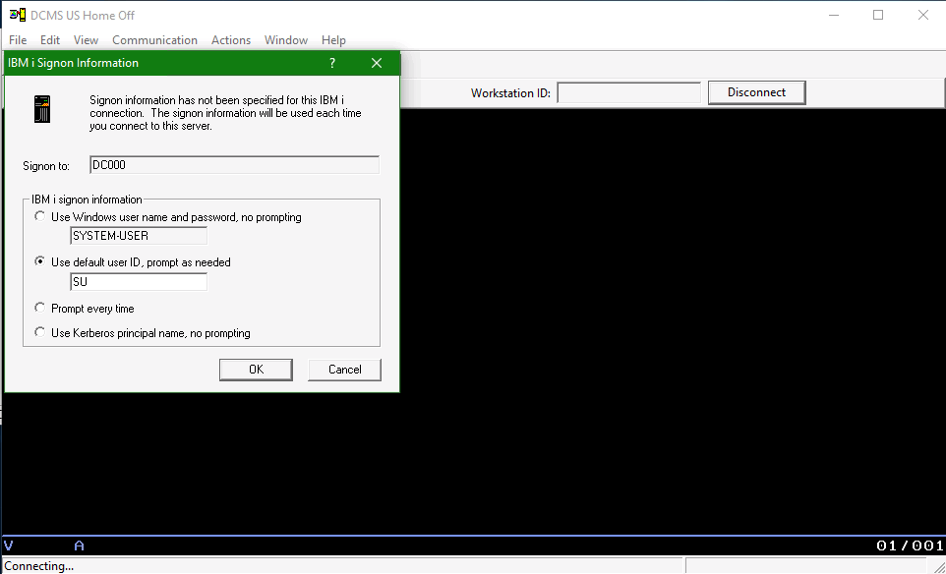Viewport: 946px width, 574px height.
Task: Click the dialog help question mark icon
Action: click(x=332, y=63)
